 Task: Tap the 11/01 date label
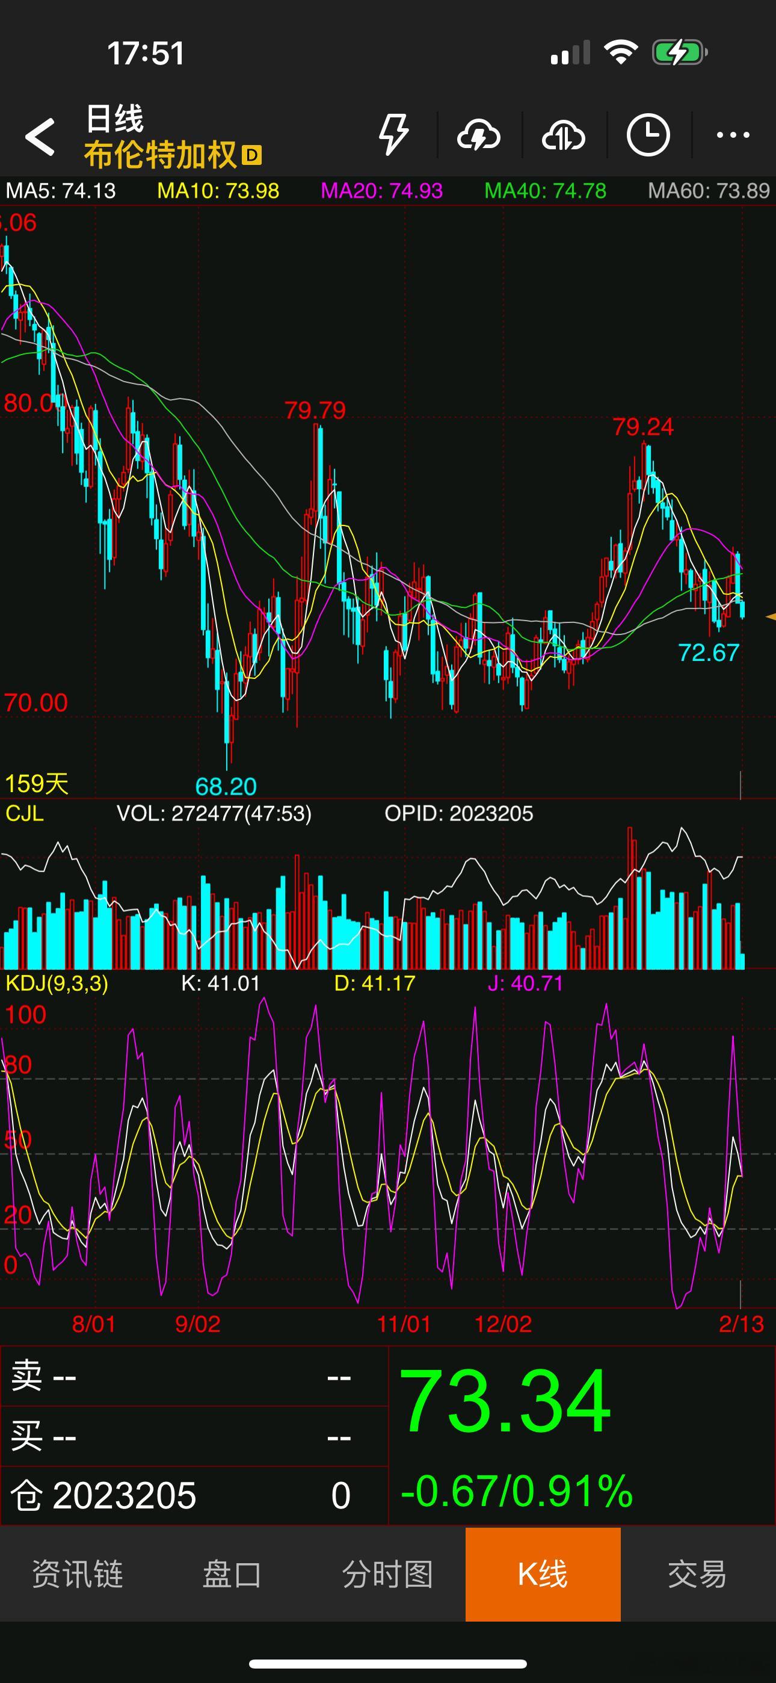tap(404, 1324)
